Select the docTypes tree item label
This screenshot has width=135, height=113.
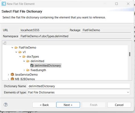33,56
